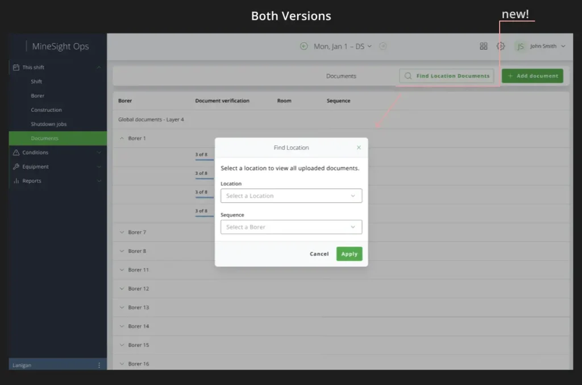
Task: Click the Find Location Documents search field
Action: (x=447, y=76)
